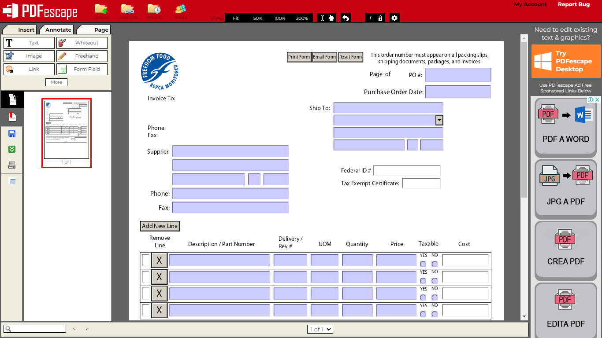Click the Load URL folder icon

[x=128, y=9]
